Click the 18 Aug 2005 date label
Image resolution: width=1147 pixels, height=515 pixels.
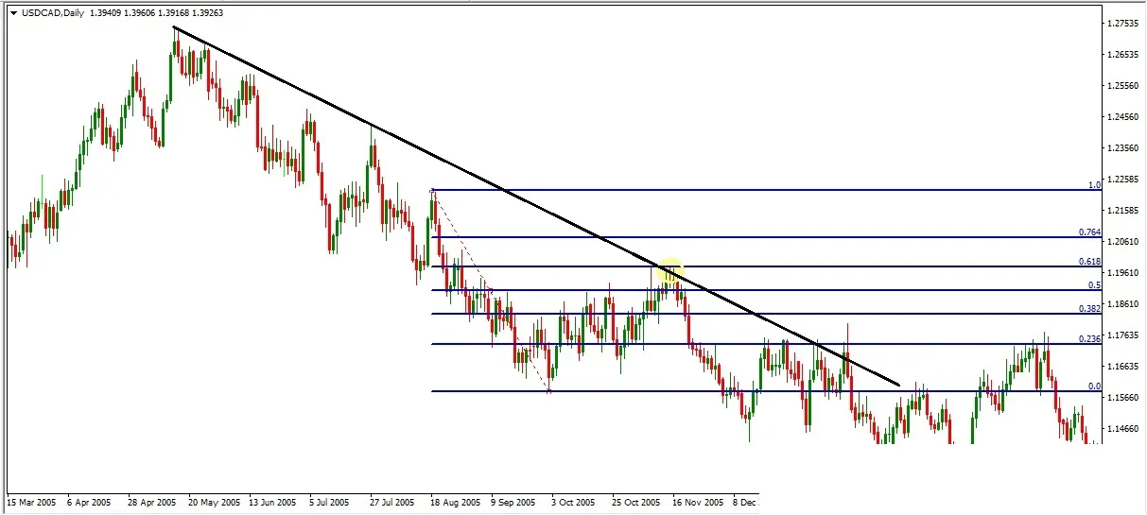(x=455, y=502)
